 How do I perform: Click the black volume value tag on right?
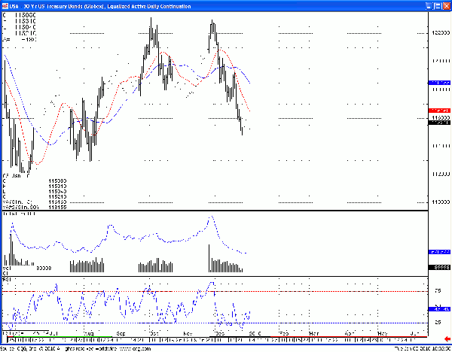(438, 267)
